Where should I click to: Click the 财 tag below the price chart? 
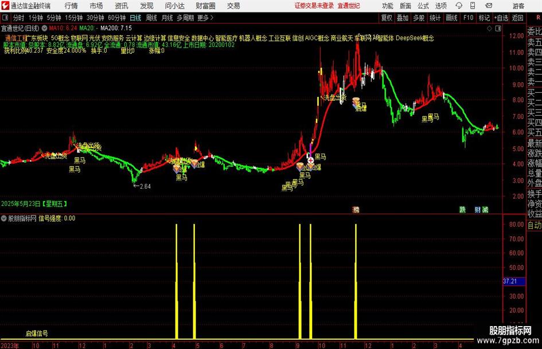[x=477, y=209]
